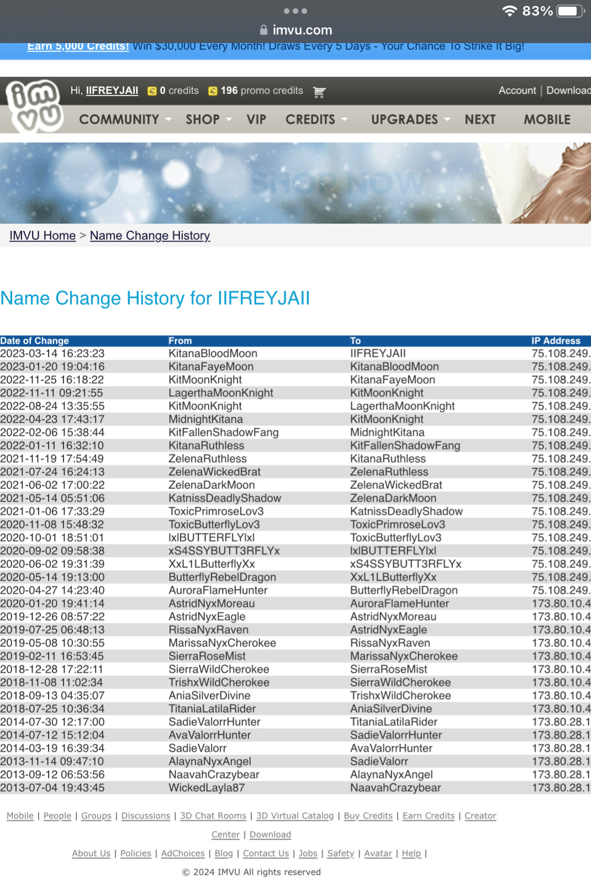Select AuroraFlameHunter in To column
Image resolution: width=591 pixels, height=895 pixels.
pyautogui.click(x=399, y=604)
